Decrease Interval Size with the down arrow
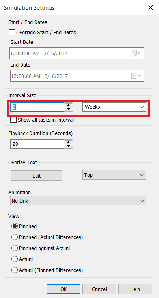159x298 pixels. 69,109
